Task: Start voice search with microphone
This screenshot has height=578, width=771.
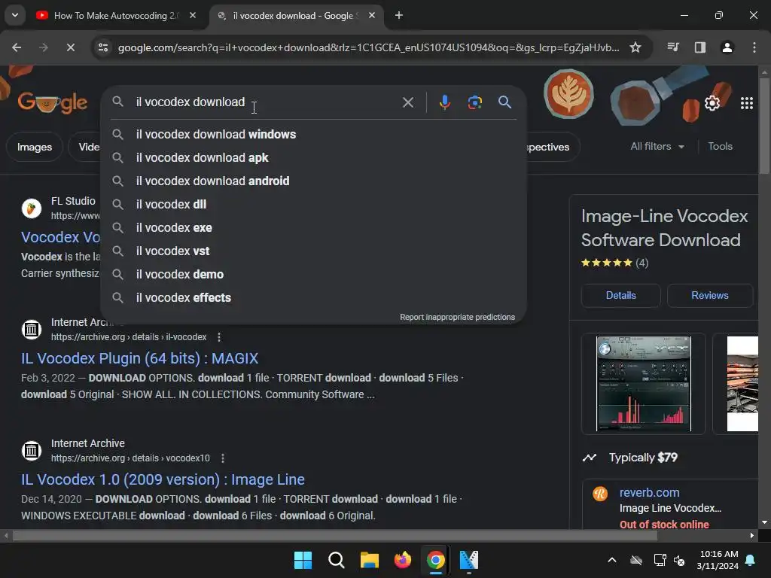Action: 444,102
